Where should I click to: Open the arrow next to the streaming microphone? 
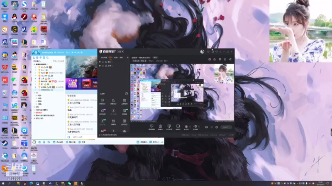190,127
